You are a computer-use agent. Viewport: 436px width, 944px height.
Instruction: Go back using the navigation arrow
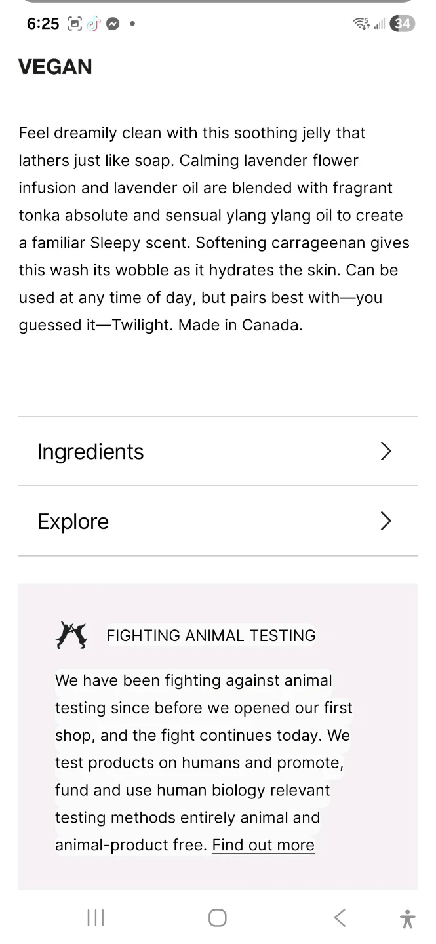(x=340, y=918)
